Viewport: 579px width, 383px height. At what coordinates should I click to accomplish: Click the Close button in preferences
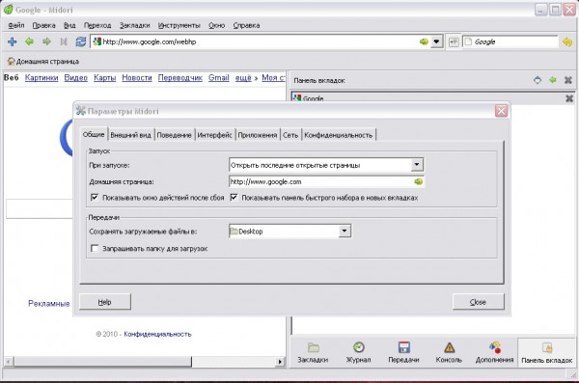click(479, 302)
